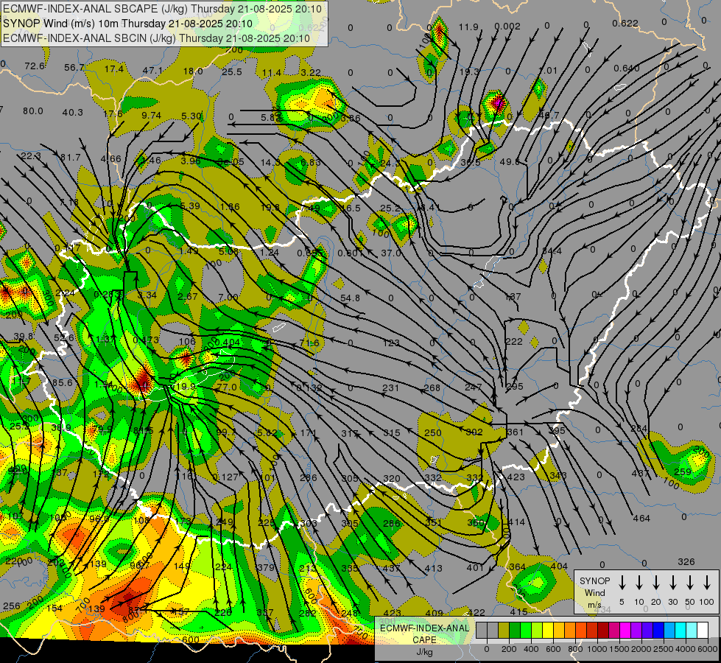The width and height of the screenshot is (721, 663).
Task: Click the 30 m/s wind arrow in legend
Action: [672, 583]
